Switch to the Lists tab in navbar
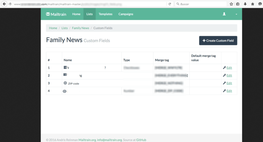The image size is (263, 142). [90, 14]
